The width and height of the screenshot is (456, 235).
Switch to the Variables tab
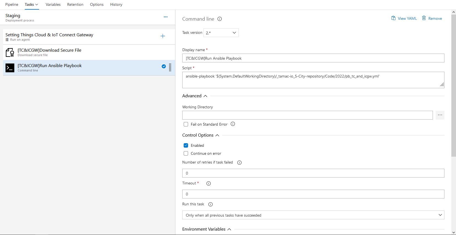53,5
